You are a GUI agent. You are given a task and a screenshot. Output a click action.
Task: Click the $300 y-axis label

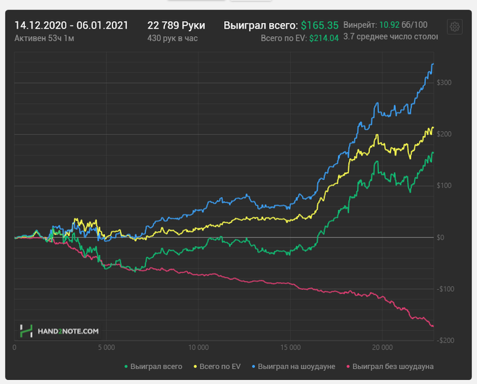pyautogui.click(x=444, y=83)
